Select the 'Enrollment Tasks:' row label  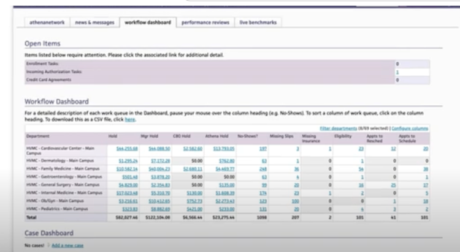(42, 64)
